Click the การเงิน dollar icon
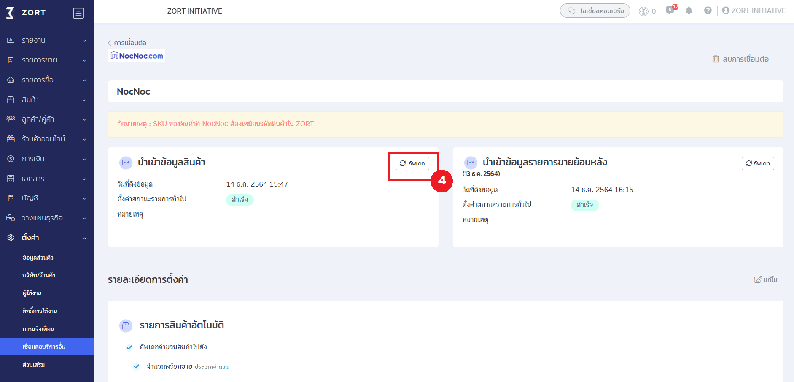Image resolution: width=794 pixels, height=382 pixels. [11, 159]
